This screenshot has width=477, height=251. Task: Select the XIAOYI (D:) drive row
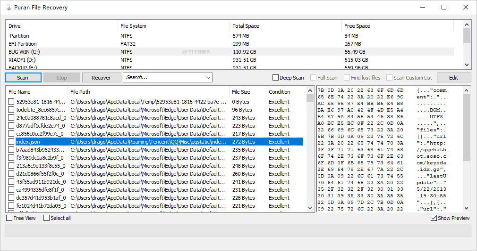click(x=22, y=60)
